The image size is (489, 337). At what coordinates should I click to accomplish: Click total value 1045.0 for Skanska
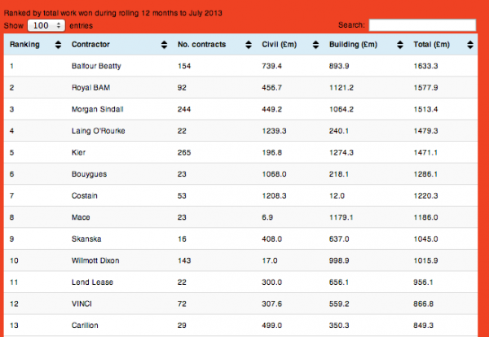(x=425, y=239)
